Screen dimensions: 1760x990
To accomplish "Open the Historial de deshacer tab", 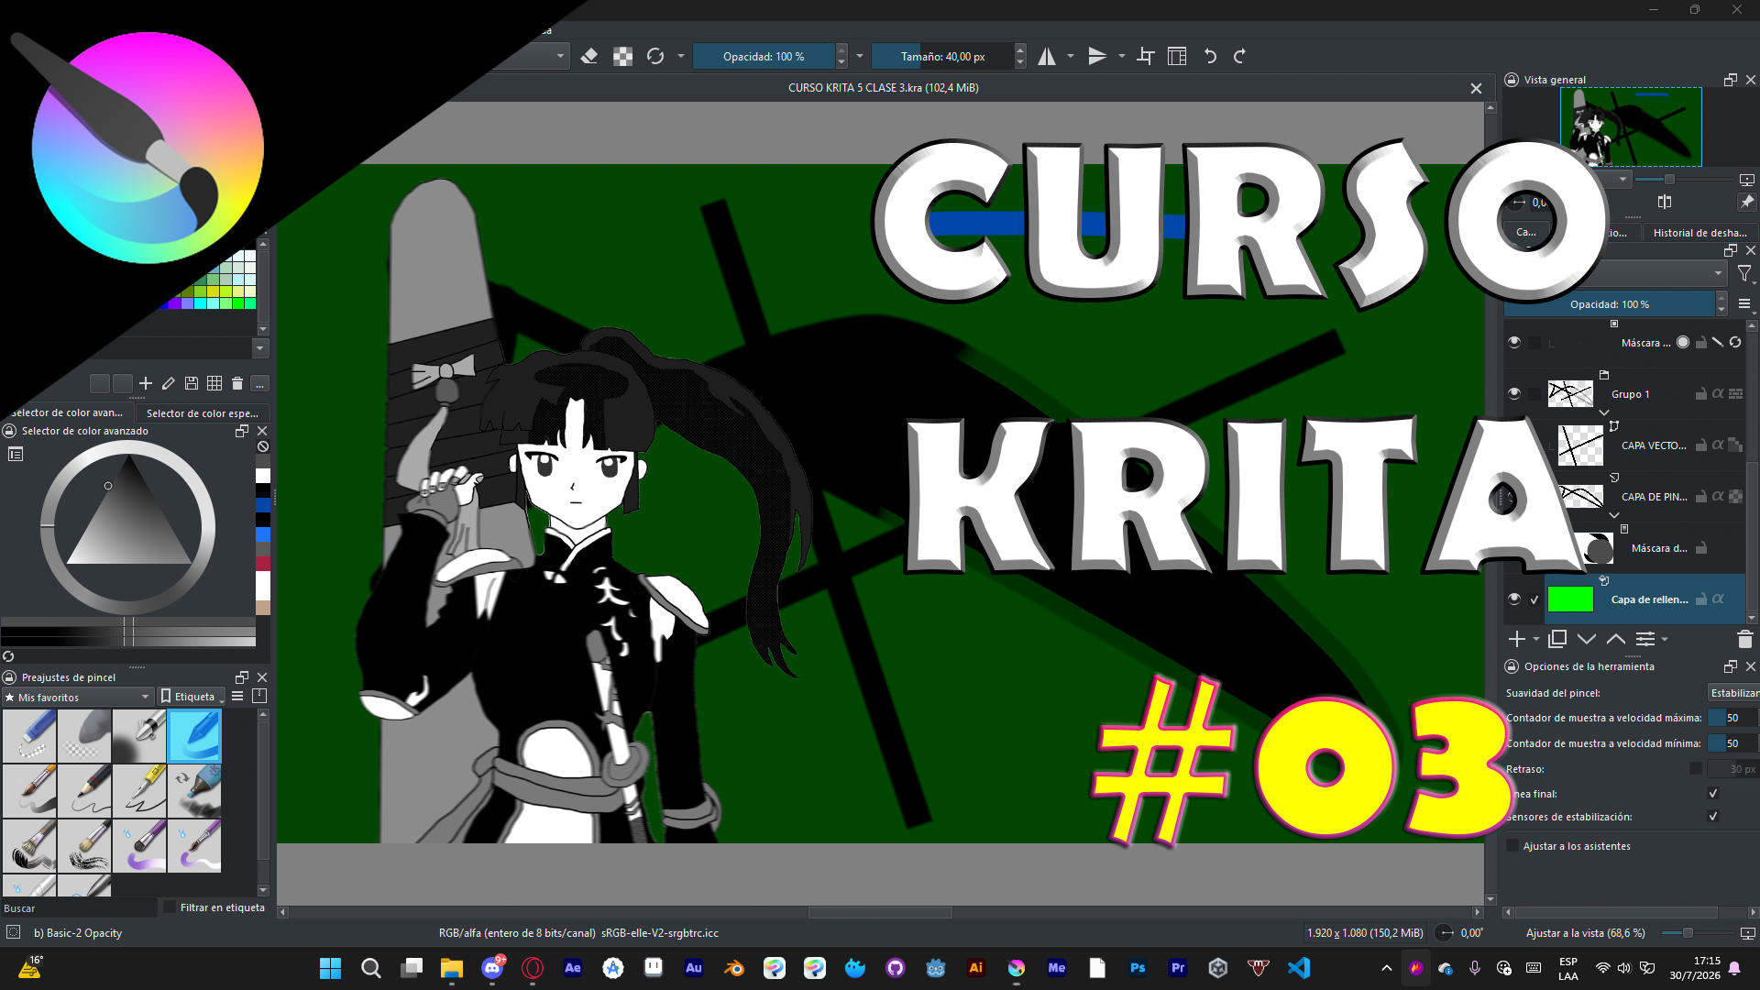I will point(1699,233).
